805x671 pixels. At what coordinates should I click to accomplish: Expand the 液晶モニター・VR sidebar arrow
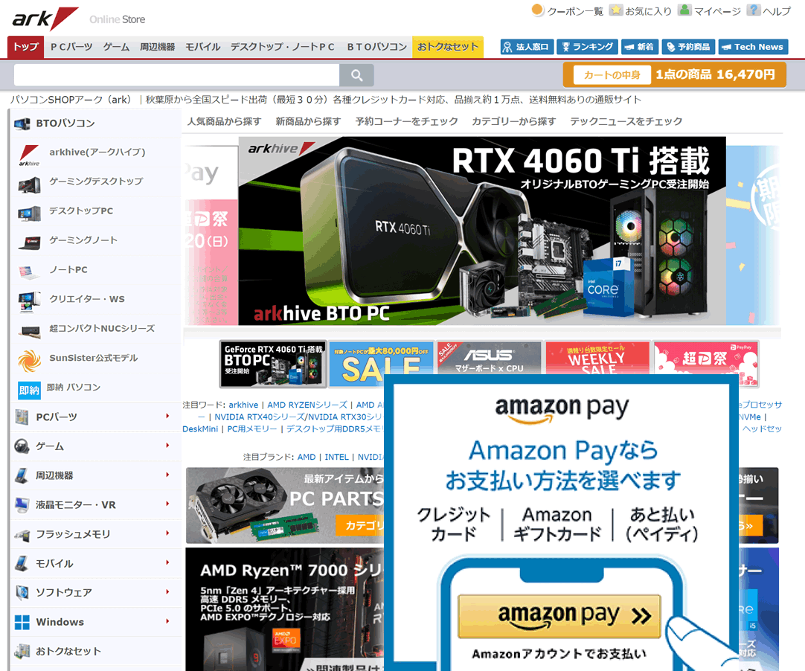pos(167,504)
